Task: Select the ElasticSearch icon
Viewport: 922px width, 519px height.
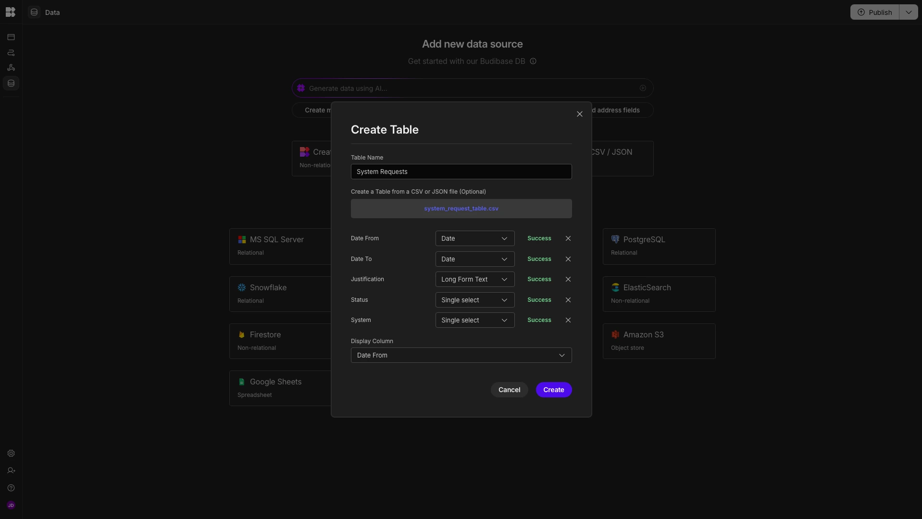Action: click(x=615, y=287)
